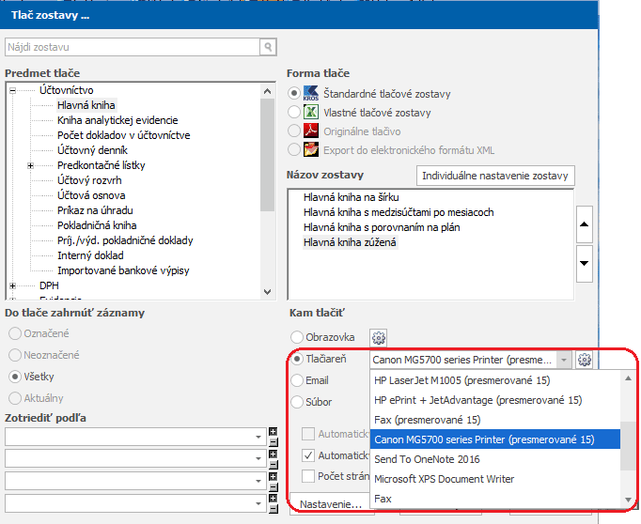This screenshot has height=524, width=641.
Task: Pick Microsoft XPS Document Writer printer
Action: click(x=444, y=479)
